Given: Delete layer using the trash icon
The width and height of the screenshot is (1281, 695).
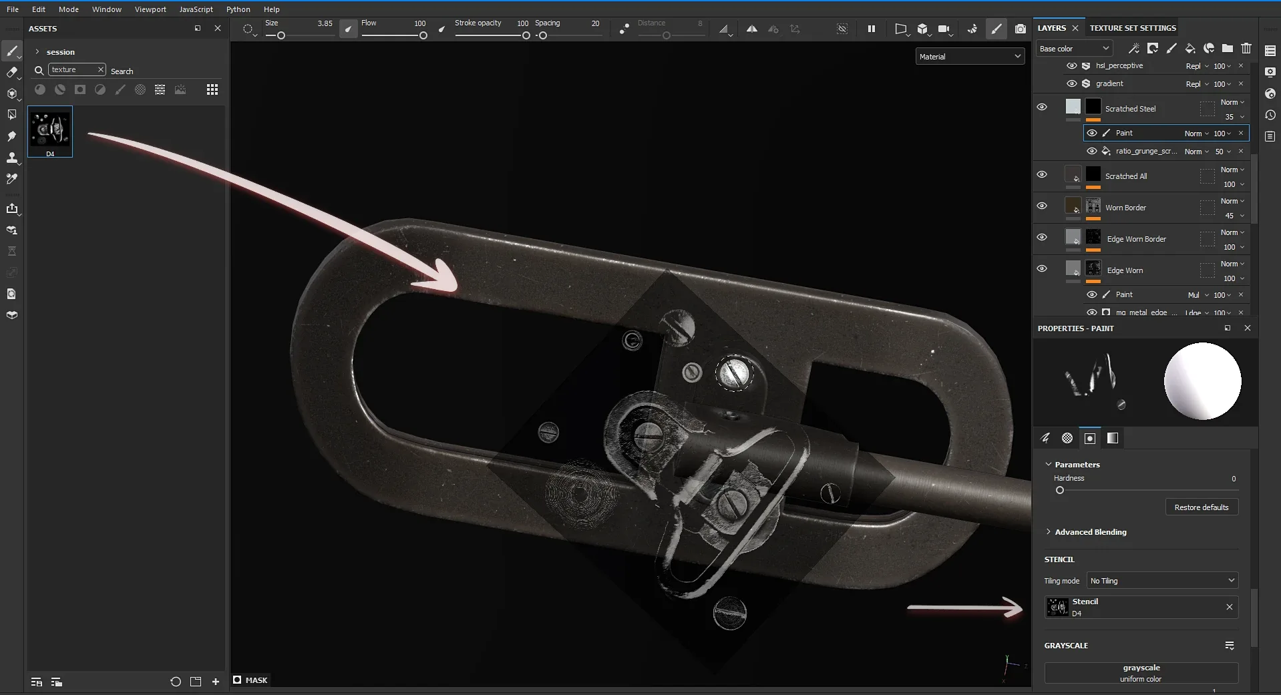Looking at the screenshot, I should tap(1246, 48).
